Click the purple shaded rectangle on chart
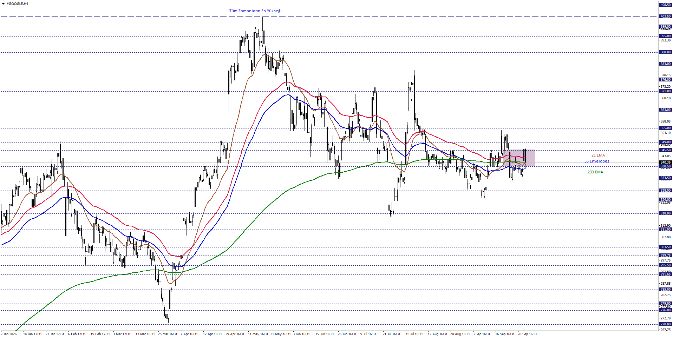 click(x=519, y=158)
